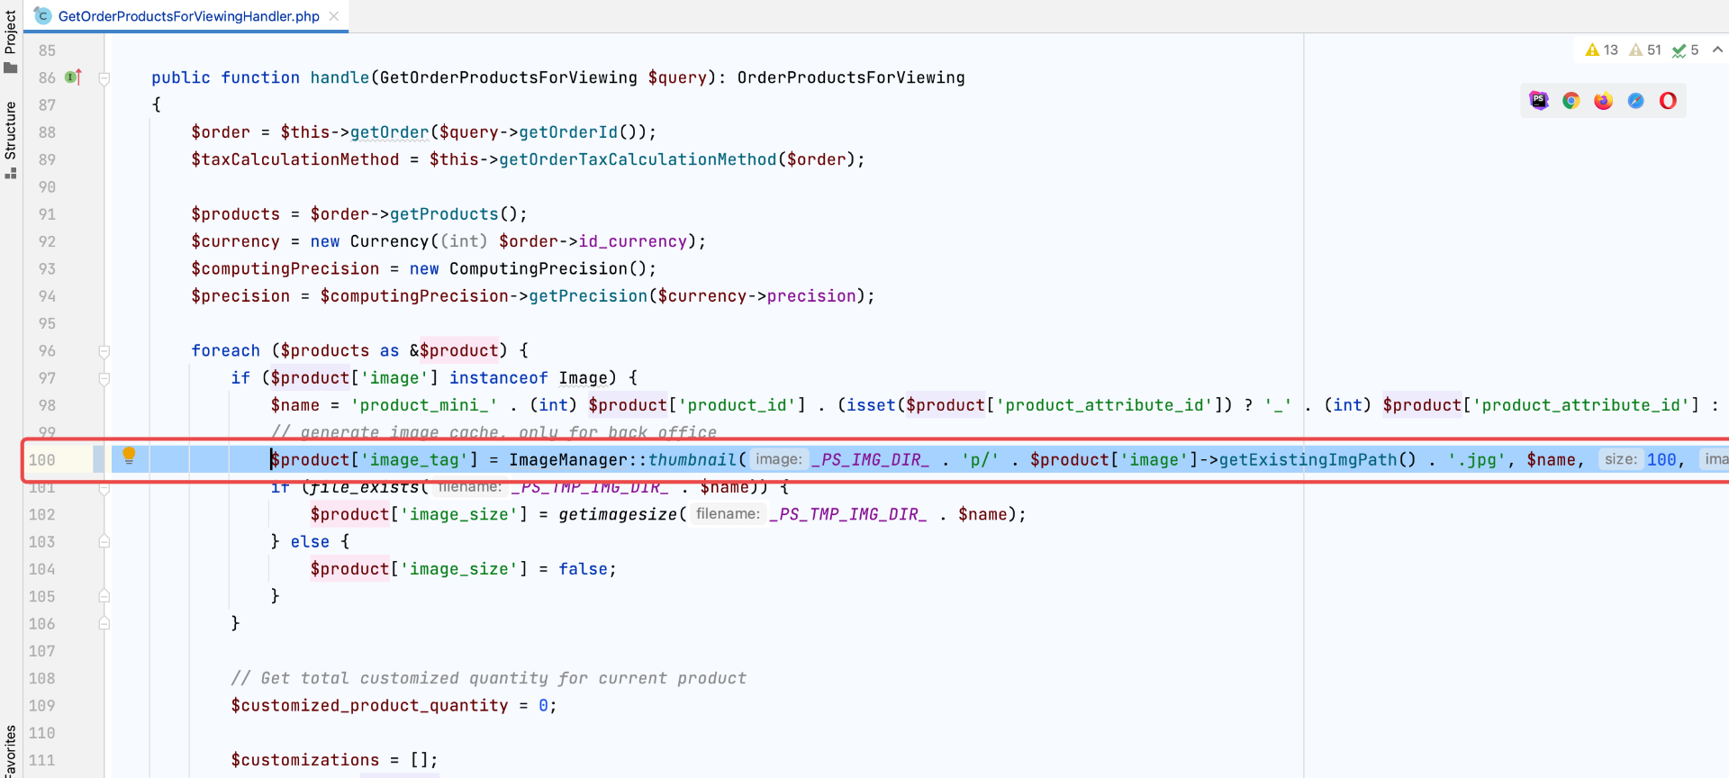The height and width of the screenshot is (778, 1729).
Task: Click the 'image:' parameter hint on line 100
Action: [779, 459]
